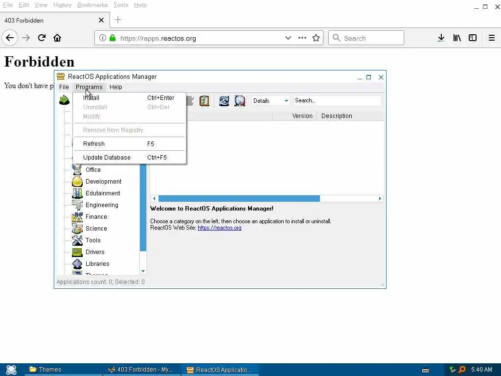Click the category tree vertical scrollbar thumb
Screen dimensions: 501x376
pos(143,208)
